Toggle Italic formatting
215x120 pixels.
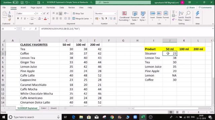pyautogui.click(x=21, y=18)
